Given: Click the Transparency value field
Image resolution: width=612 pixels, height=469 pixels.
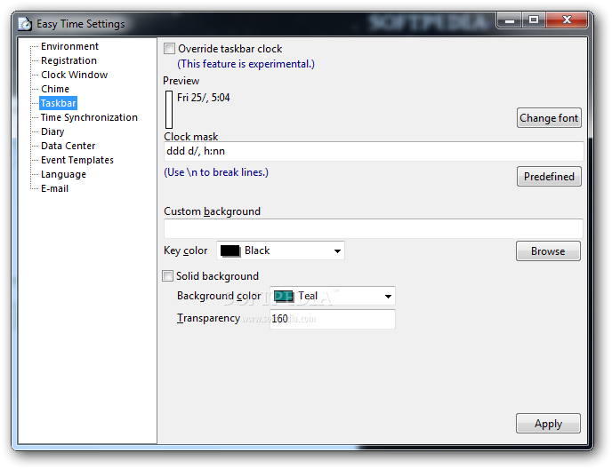Looking at the screenshot, I should tap(333, 319).
